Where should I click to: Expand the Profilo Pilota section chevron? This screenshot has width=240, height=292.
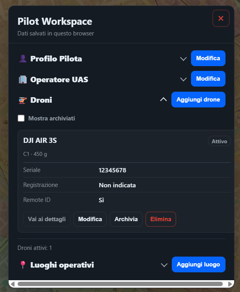click(183, 59)
